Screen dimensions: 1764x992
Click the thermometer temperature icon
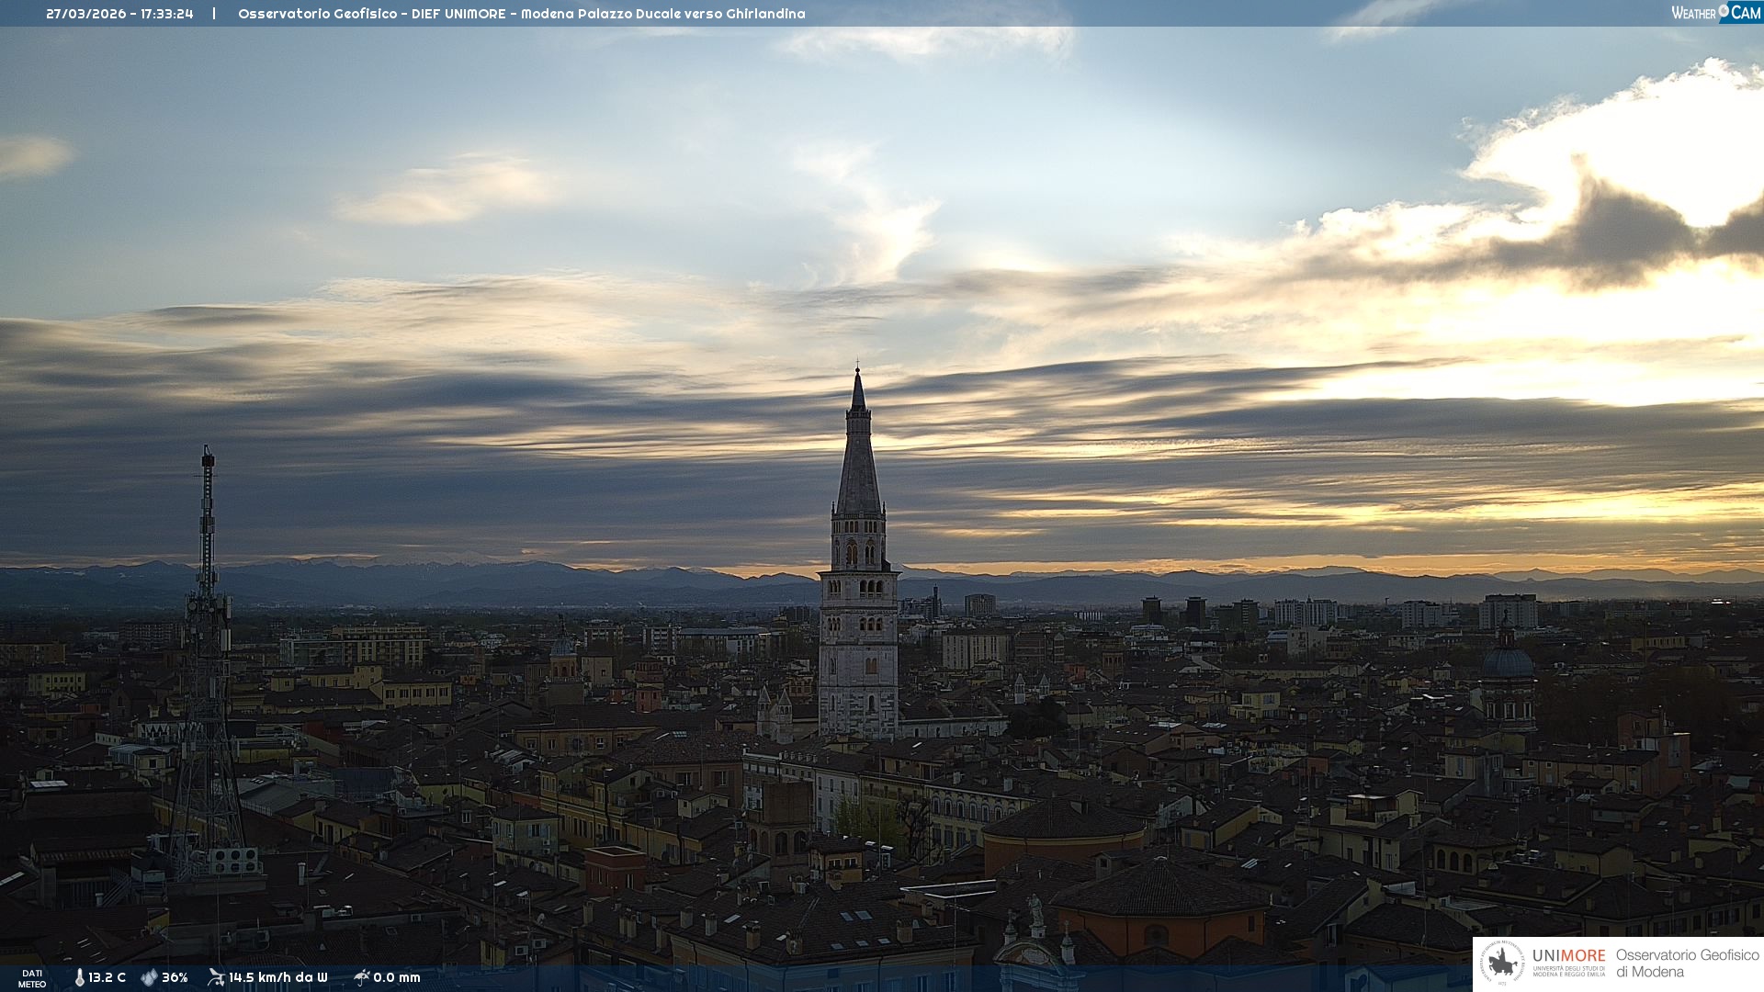pos(79,977)
